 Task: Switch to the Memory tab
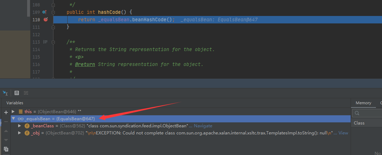(363, 103)
